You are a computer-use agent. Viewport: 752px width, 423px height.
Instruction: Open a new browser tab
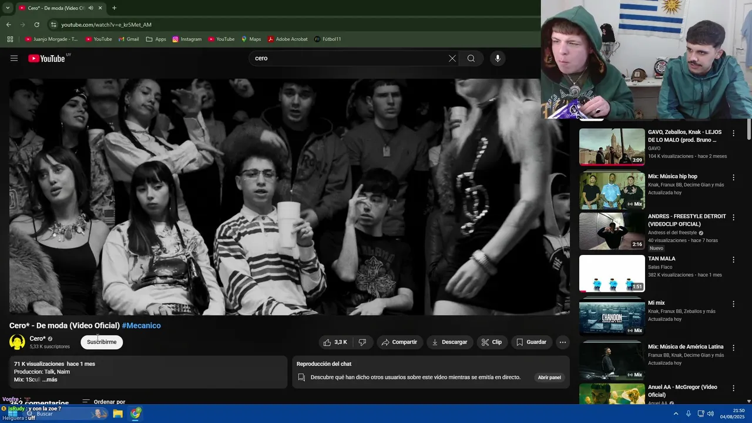[x=114, y=8]
